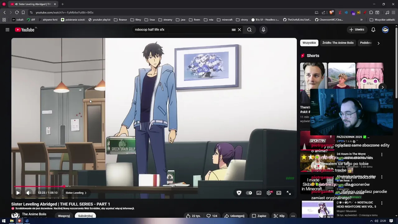Mute the video volume

28,193
